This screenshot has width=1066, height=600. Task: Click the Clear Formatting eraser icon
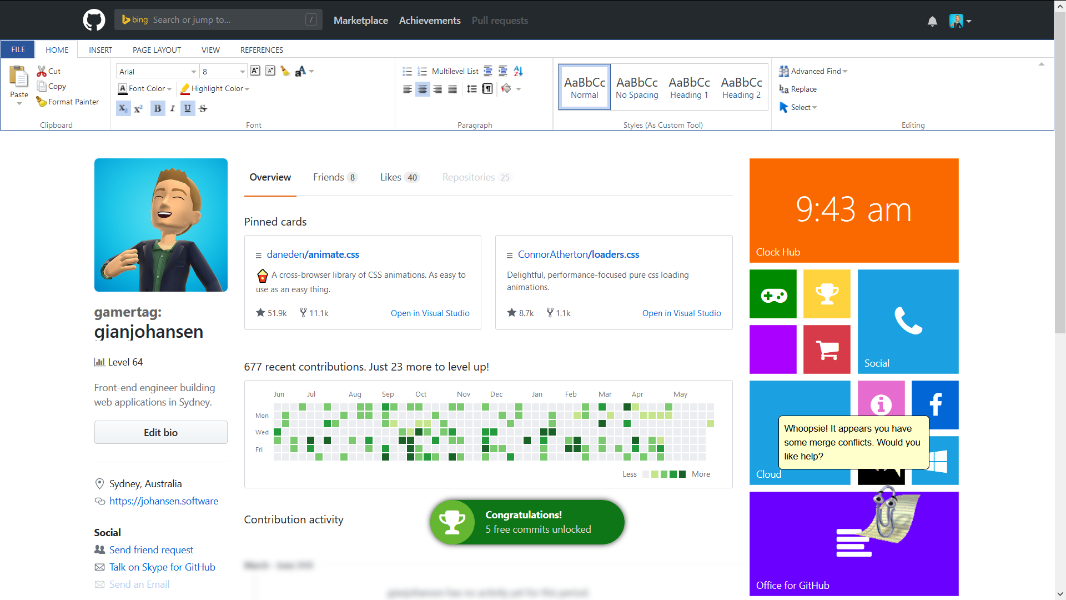285,71
